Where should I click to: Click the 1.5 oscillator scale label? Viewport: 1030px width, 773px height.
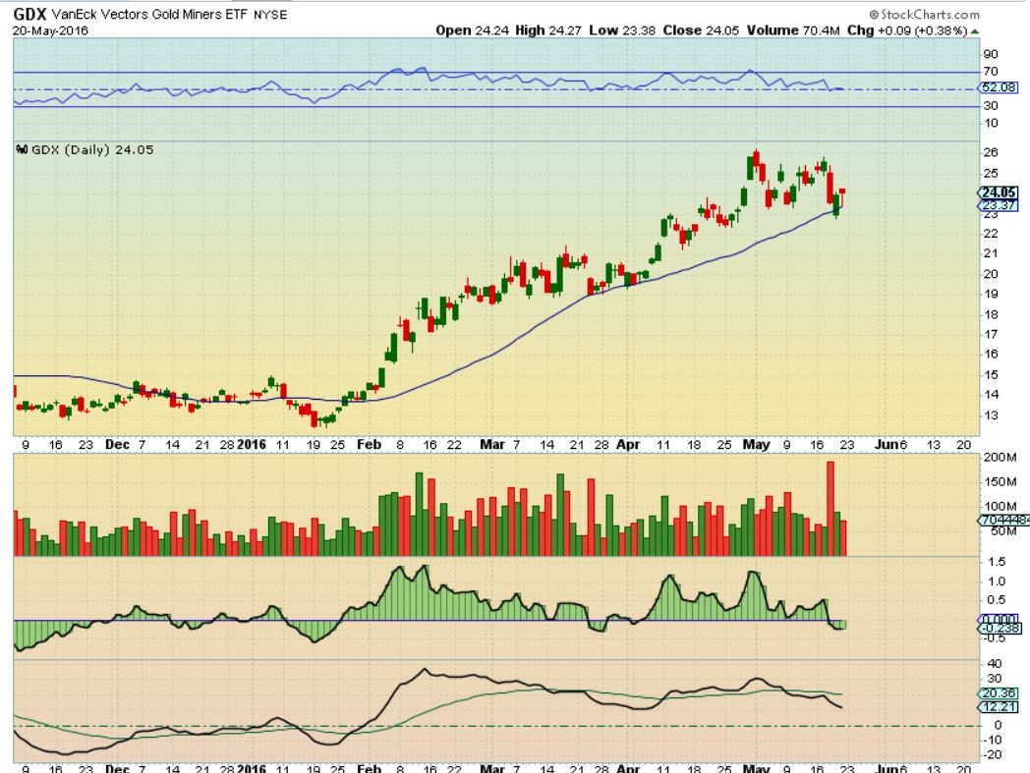click(x=997, y=562)
